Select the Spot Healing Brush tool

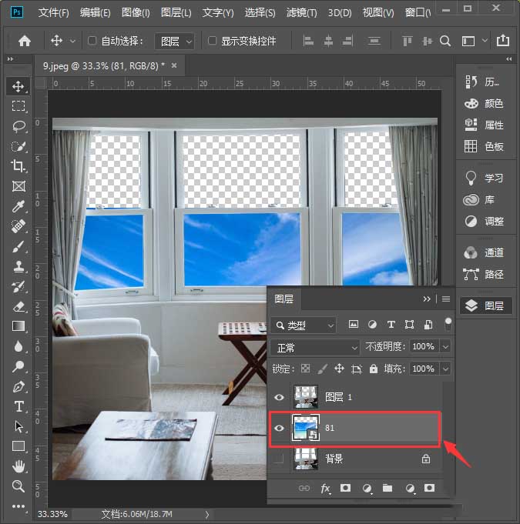(x=18, y=226)
